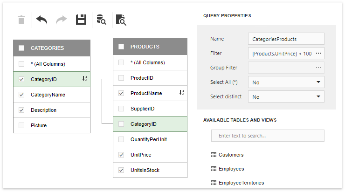This screenshot has height=192, width=345.
Task: Click the empty Group Filter field
Action: coord(286,68)
